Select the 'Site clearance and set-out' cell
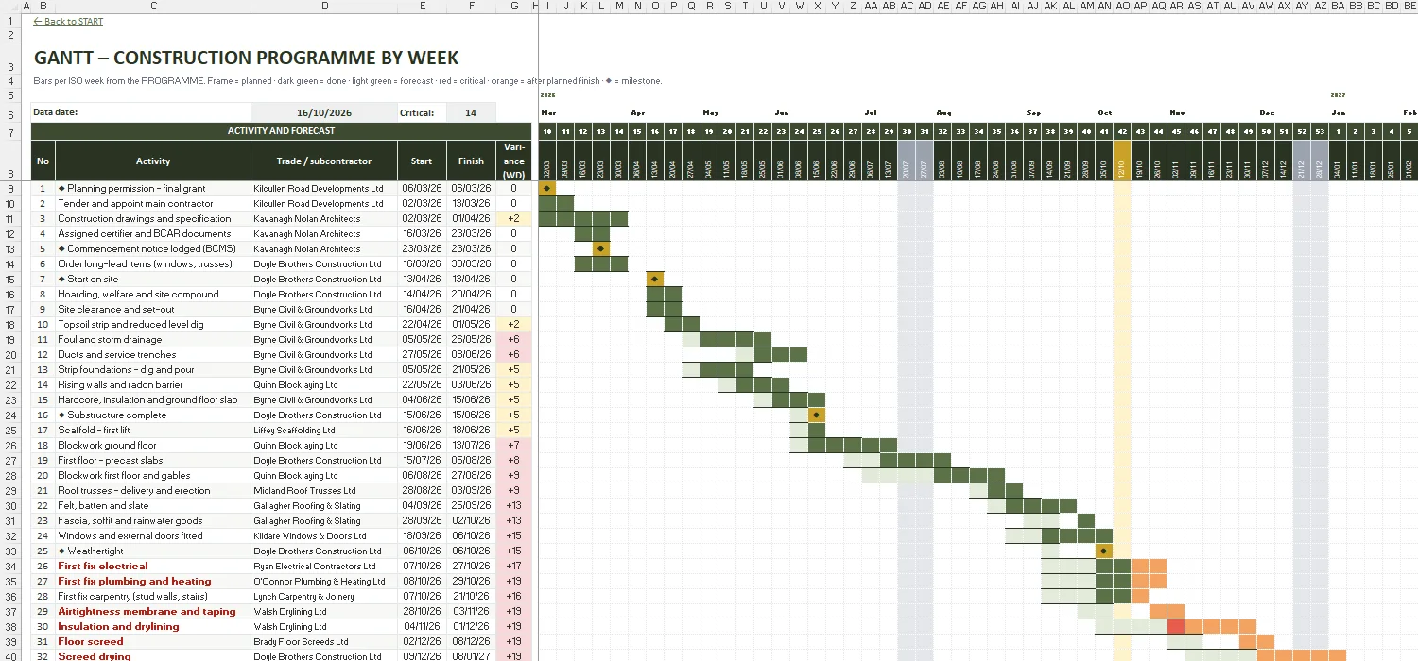1418x661 pixels. [153, 309]
